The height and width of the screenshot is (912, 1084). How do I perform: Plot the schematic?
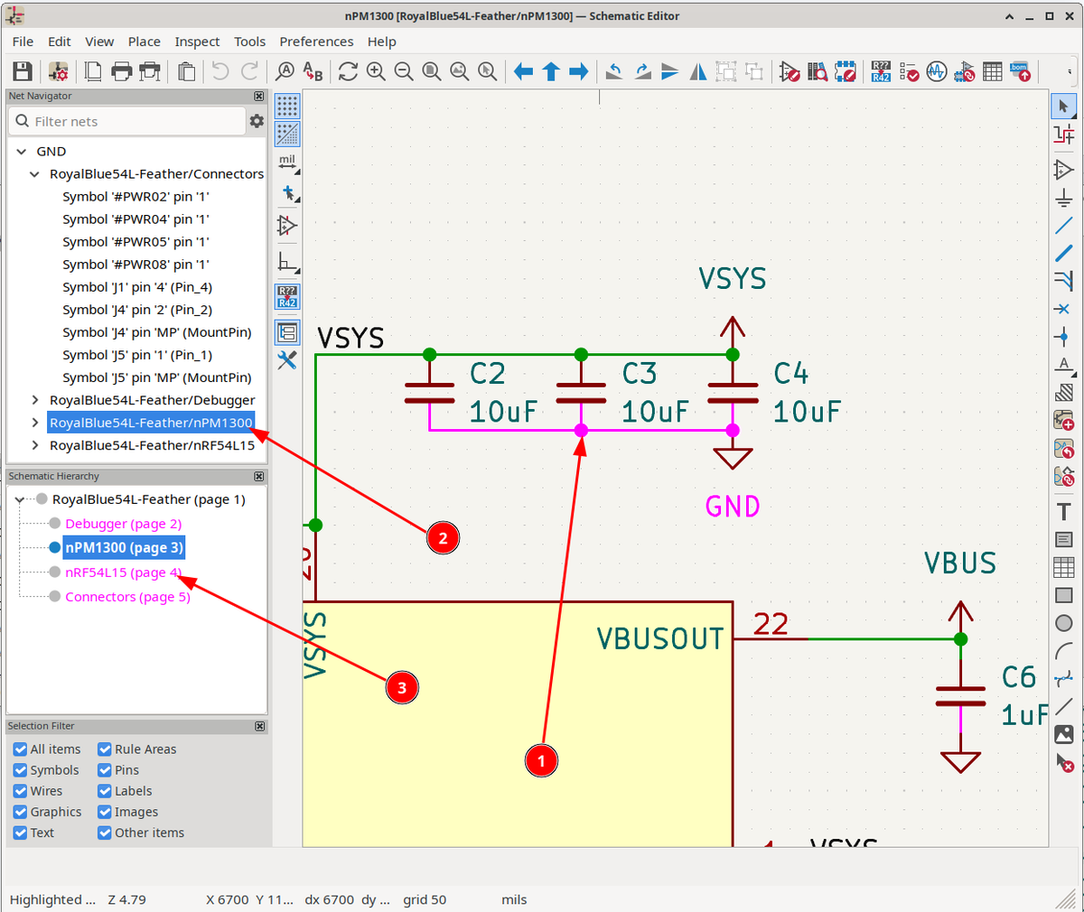click(x=150, y=71)
